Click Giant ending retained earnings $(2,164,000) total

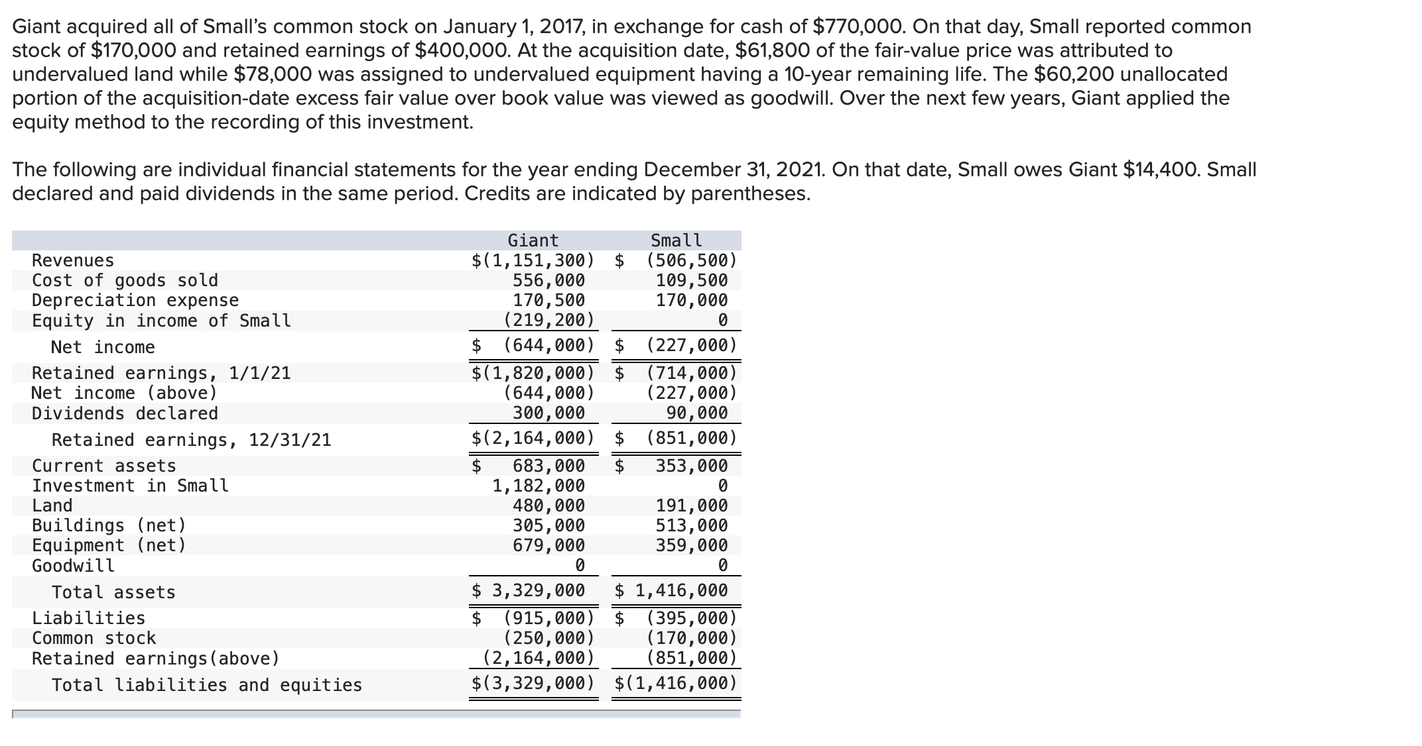point(533,438)
